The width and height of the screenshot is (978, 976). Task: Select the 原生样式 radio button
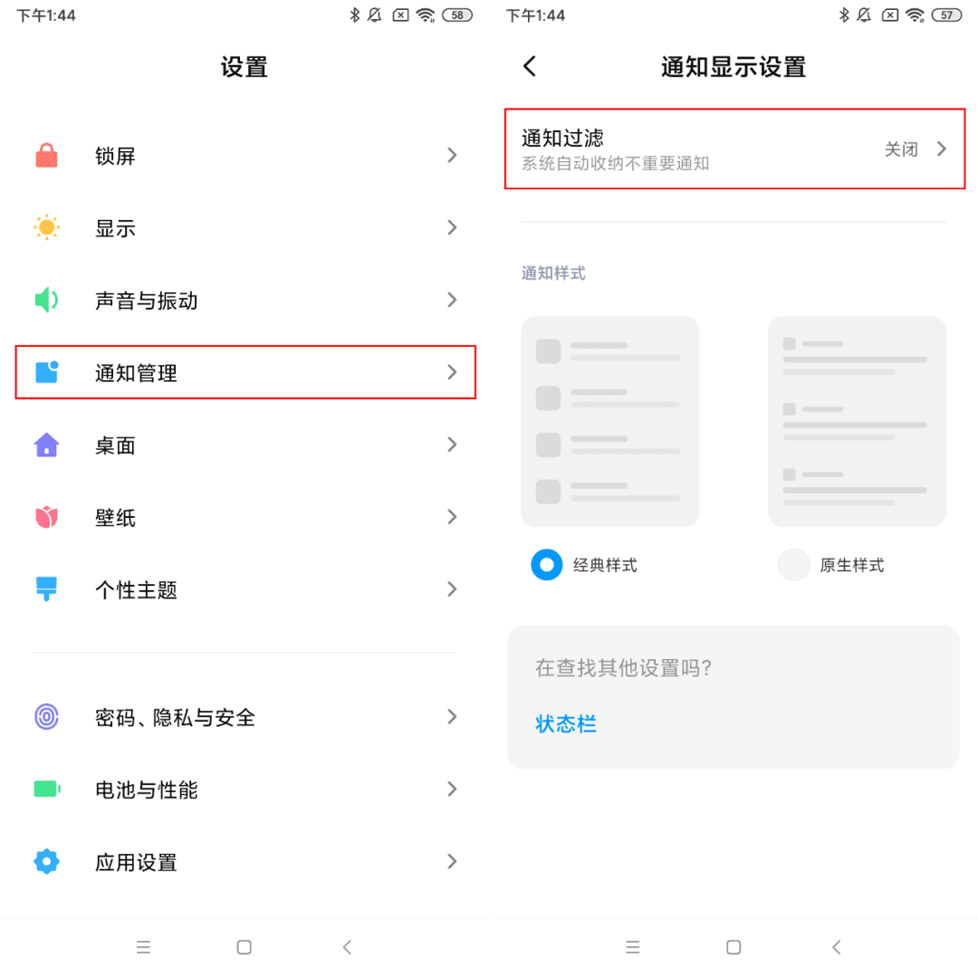pyautogui.click(x=793, y=564)
